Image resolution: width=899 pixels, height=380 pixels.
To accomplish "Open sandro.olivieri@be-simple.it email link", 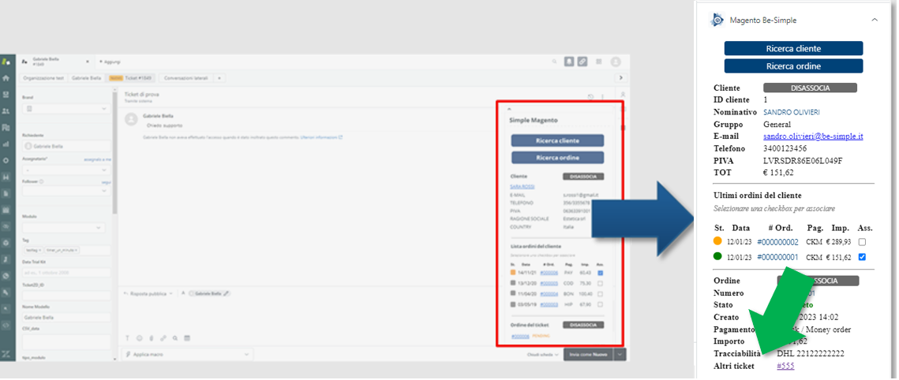I will 813,136.
